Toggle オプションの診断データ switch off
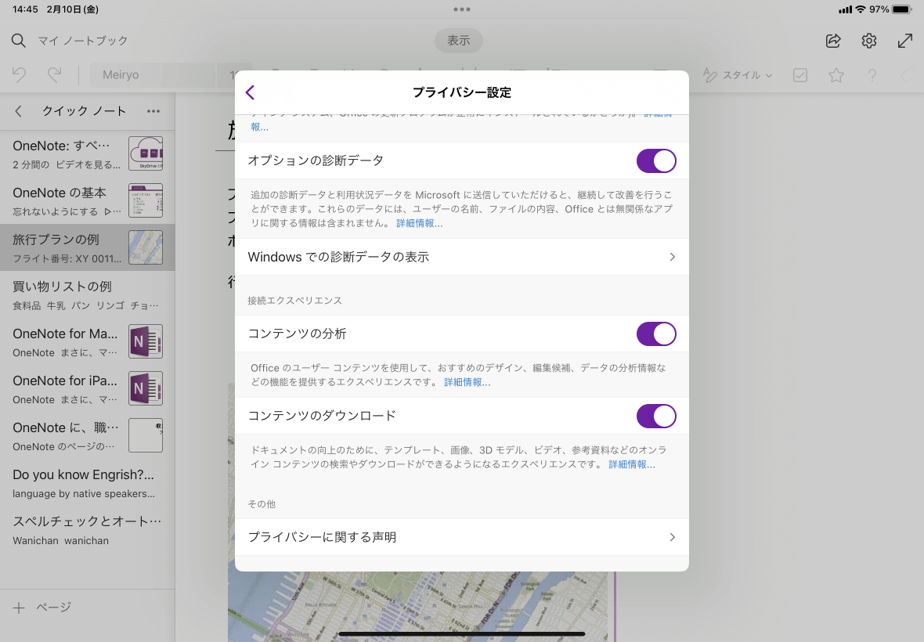924x642 pixels. [x=656, y=160]
